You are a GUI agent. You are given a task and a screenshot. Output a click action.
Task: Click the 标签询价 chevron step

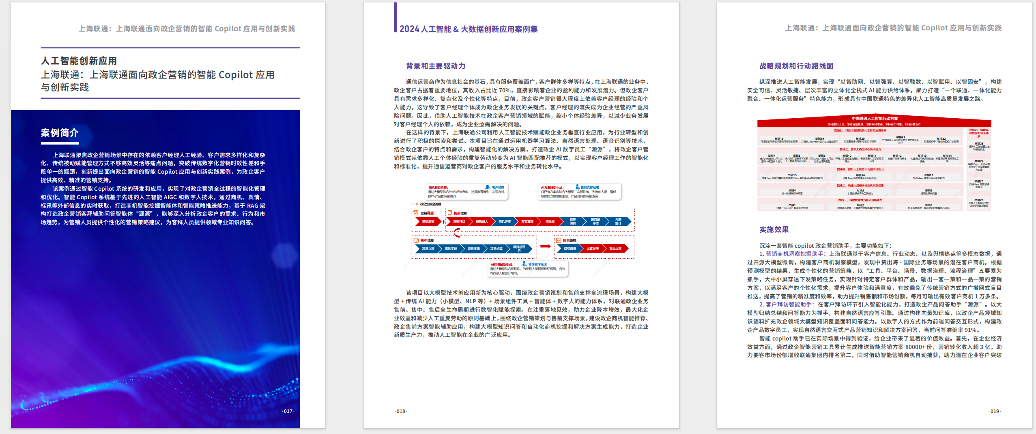(x=573, y=221)
